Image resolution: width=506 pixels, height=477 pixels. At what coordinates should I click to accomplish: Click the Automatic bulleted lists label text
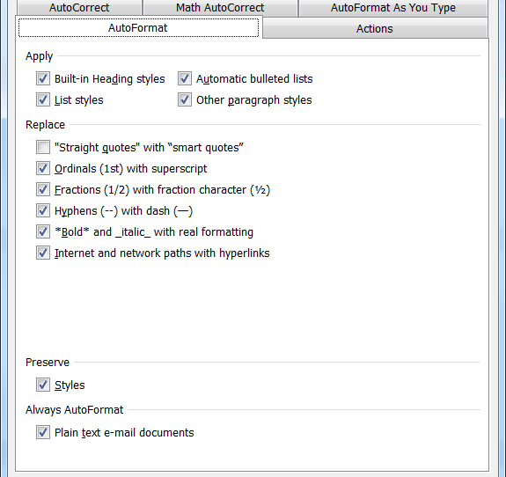point(254,79)
